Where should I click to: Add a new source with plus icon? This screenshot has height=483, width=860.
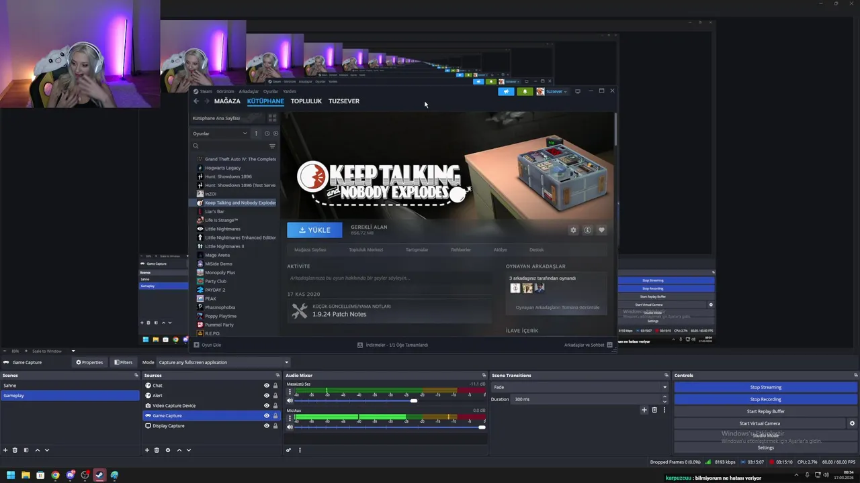(147, 450)
